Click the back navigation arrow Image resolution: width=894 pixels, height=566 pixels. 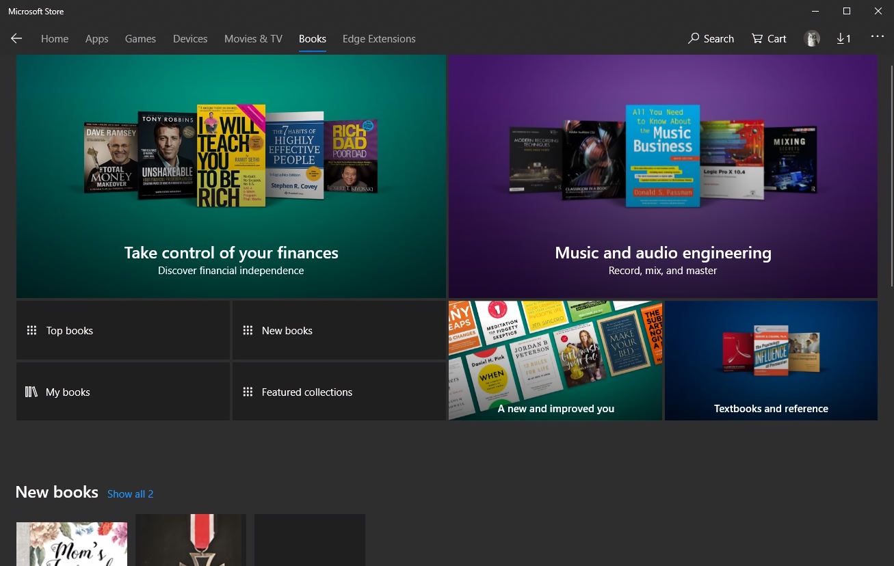pyautogui.click(x=16, y=38)
